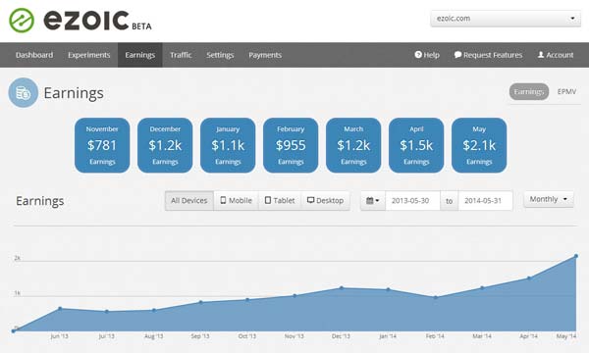Click the '1k' y-axis label
The width and height of the screenshot is (589, 353).
(18, 293)
